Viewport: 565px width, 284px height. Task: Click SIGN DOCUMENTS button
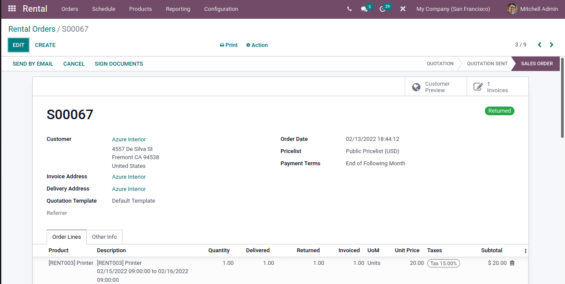coord(119,63)
